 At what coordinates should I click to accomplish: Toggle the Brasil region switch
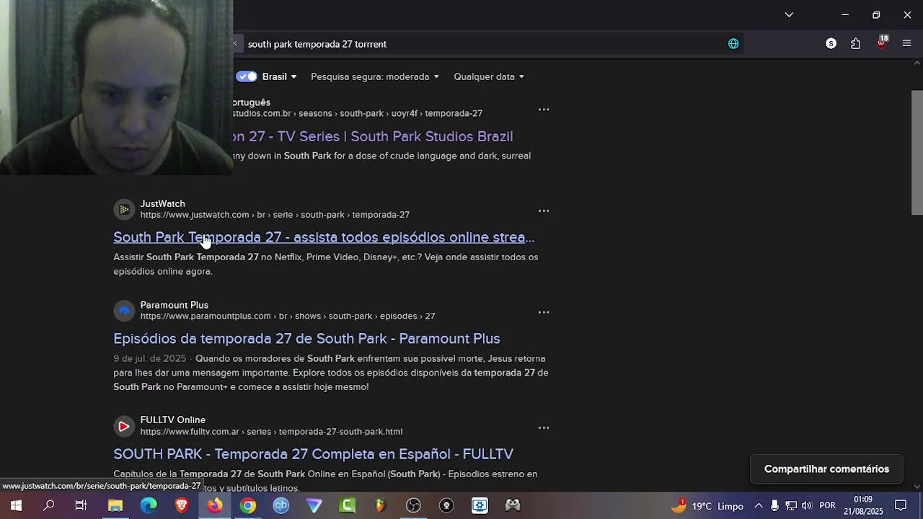click(247, 76)
